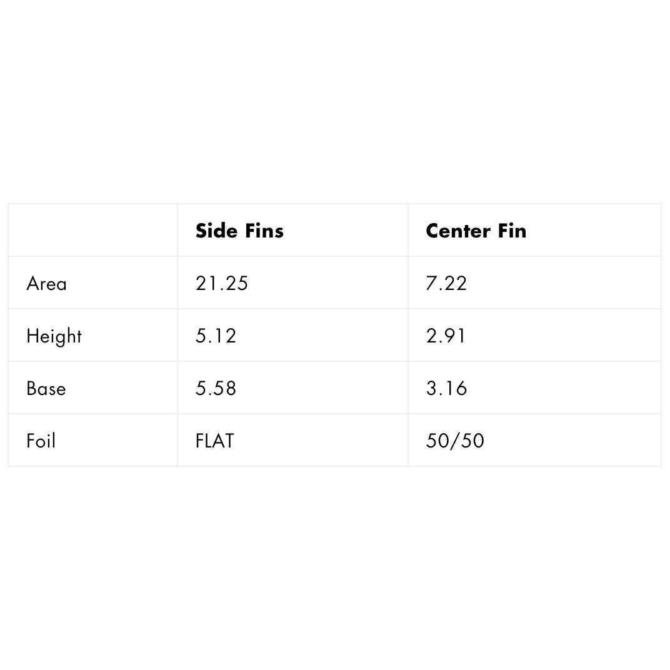The image size is (670, 670).
Task: Click the Foil row label
Action: pyautogui.click(x=41, y=441)
